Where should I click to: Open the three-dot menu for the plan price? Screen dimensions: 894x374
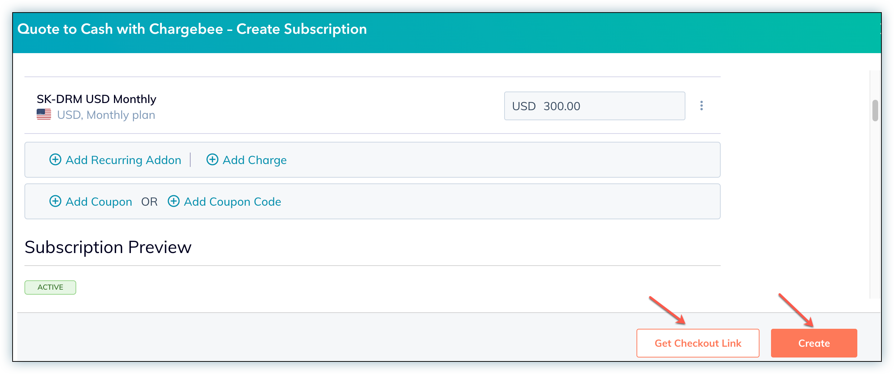[701, 106]
